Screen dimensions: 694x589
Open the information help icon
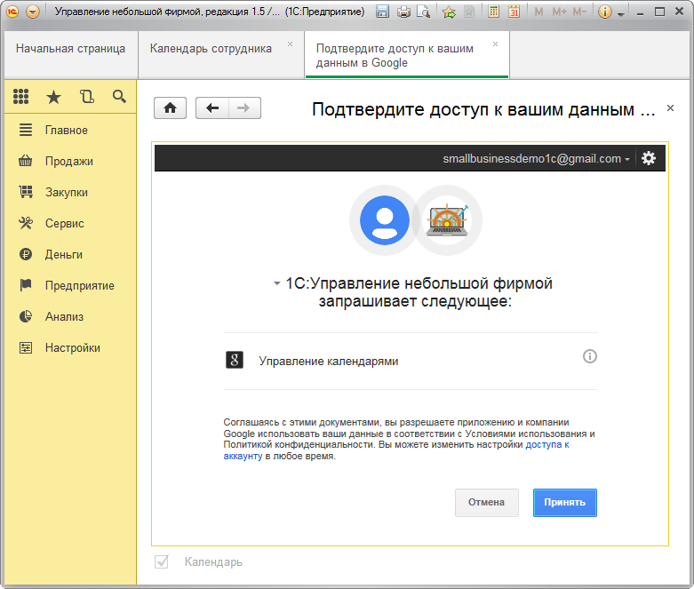[x=604, y=12]
